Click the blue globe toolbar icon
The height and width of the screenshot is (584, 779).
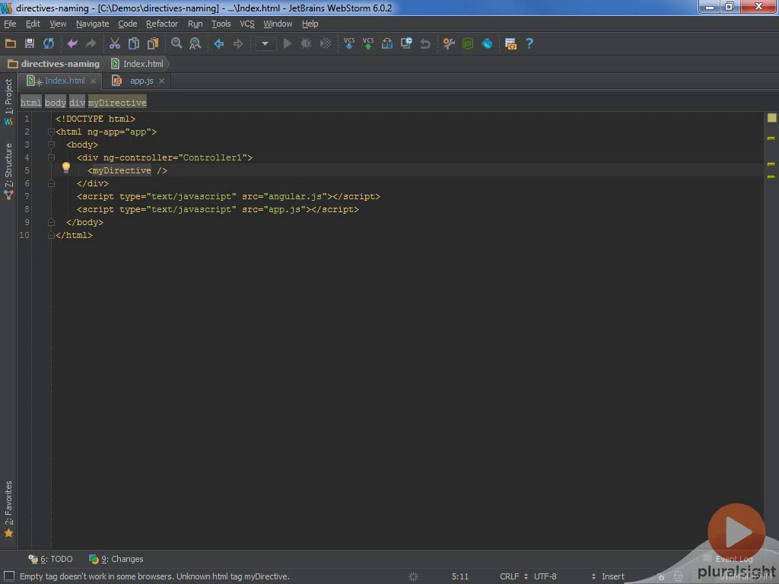coord(487,43)
